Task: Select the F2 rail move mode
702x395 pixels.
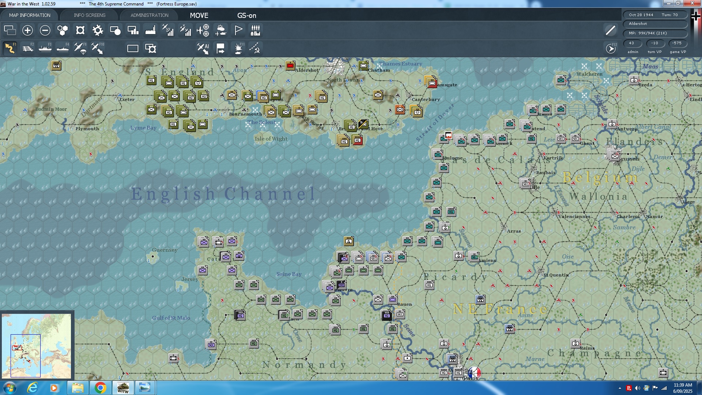Action: (27, 48)
